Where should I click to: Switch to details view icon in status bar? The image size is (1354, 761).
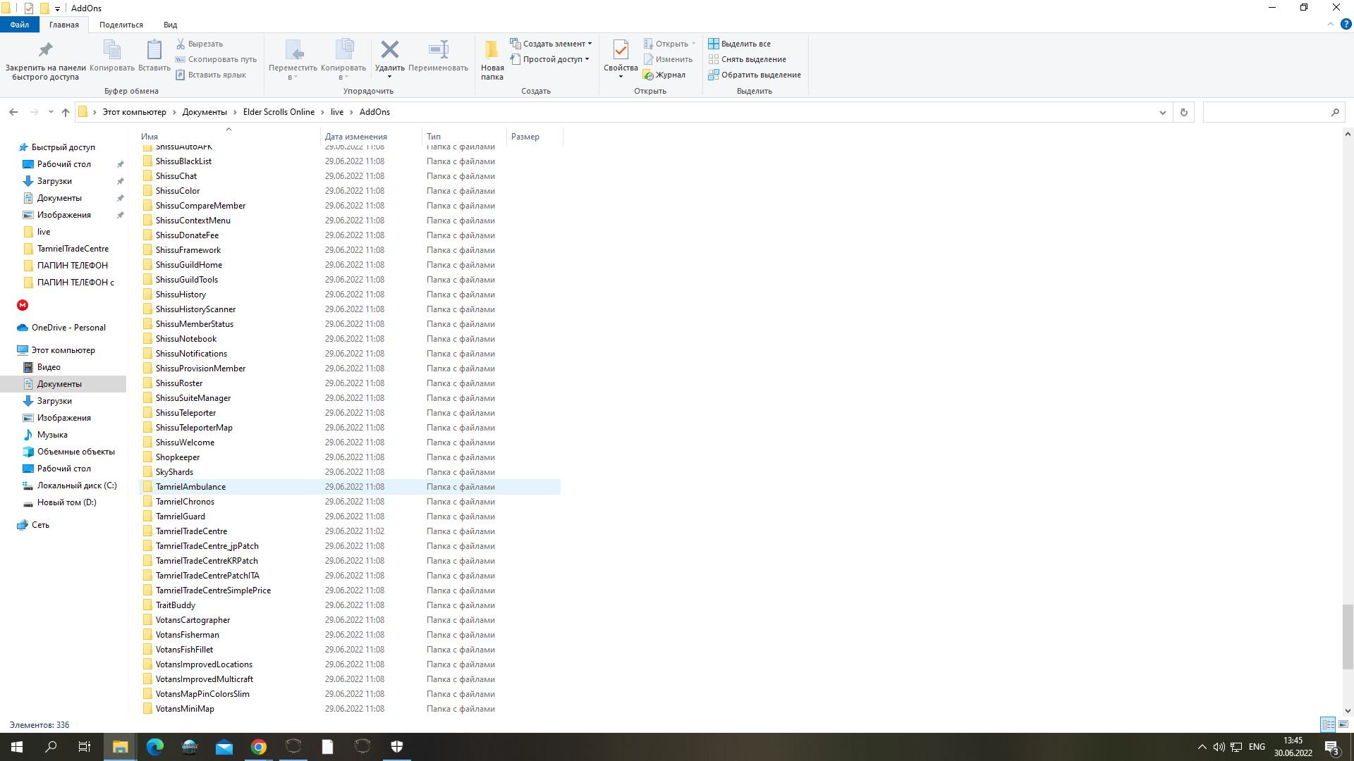tap(1328, 724)
